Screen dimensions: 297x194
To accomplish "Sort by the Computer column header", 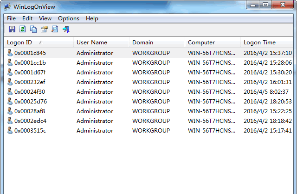I will (213, 42).
